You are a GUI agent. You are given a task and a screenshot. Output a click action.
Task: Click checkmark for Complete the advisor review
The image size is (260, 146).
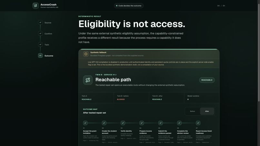point(179,123)
